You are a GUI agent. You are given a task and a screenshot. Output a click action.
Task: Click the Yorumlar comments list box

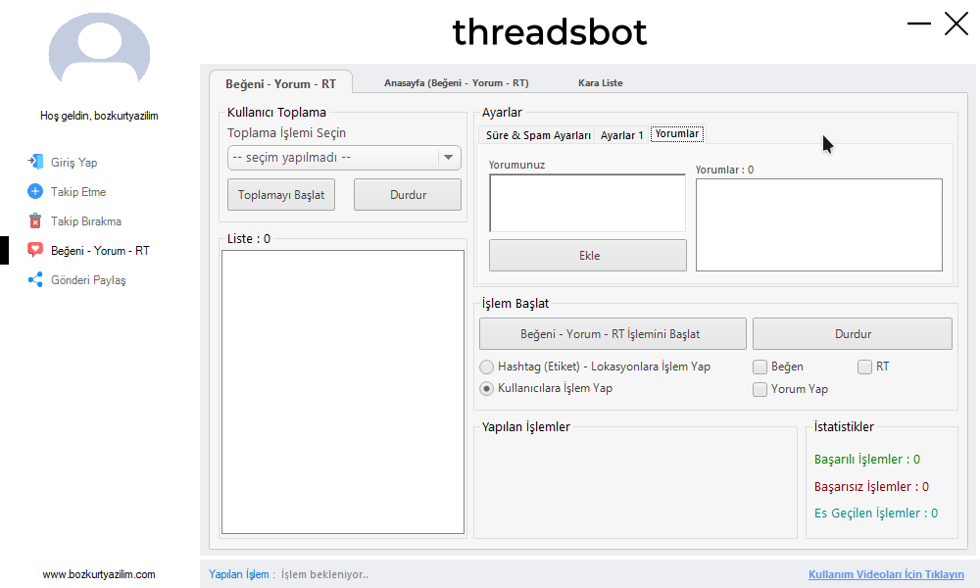click(818, 225)
